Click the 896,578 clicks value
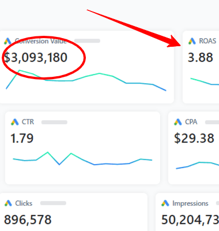Viewport: 219px width, 231px height. [28, 219]
